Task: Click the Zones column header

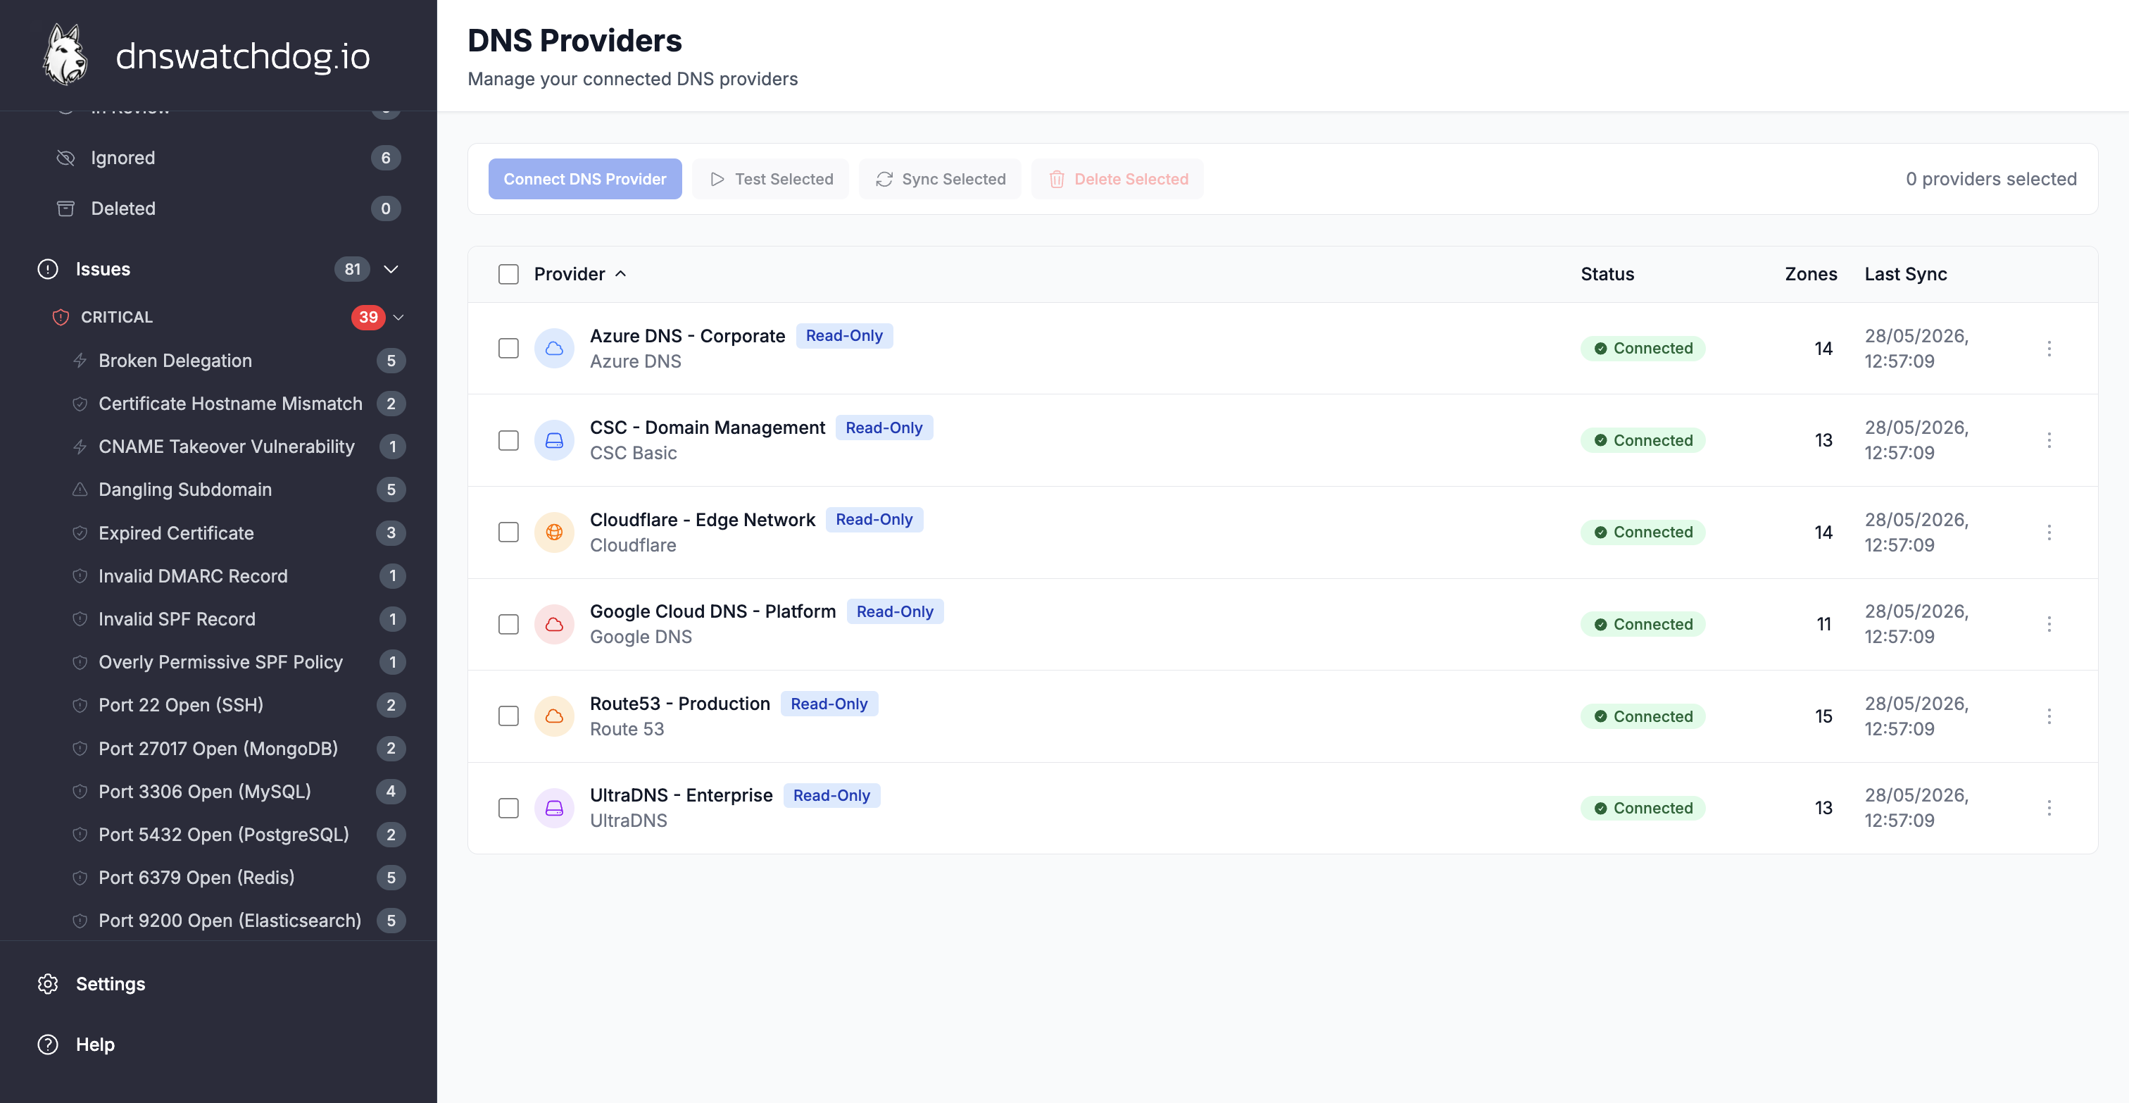Action: [1810, 274]
